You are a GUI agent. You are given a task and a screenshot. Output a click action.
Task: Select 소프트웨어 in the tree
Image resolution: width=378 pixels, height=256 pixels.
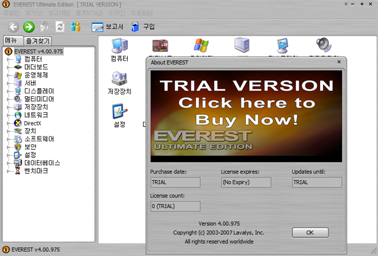[39, 139]
